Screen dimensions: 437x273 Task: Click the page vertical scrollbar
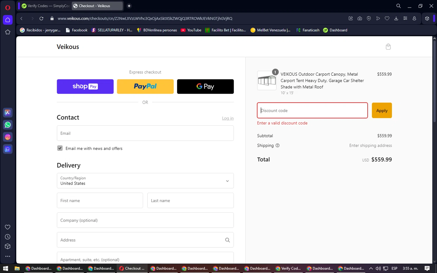click(x=434, y=81)
